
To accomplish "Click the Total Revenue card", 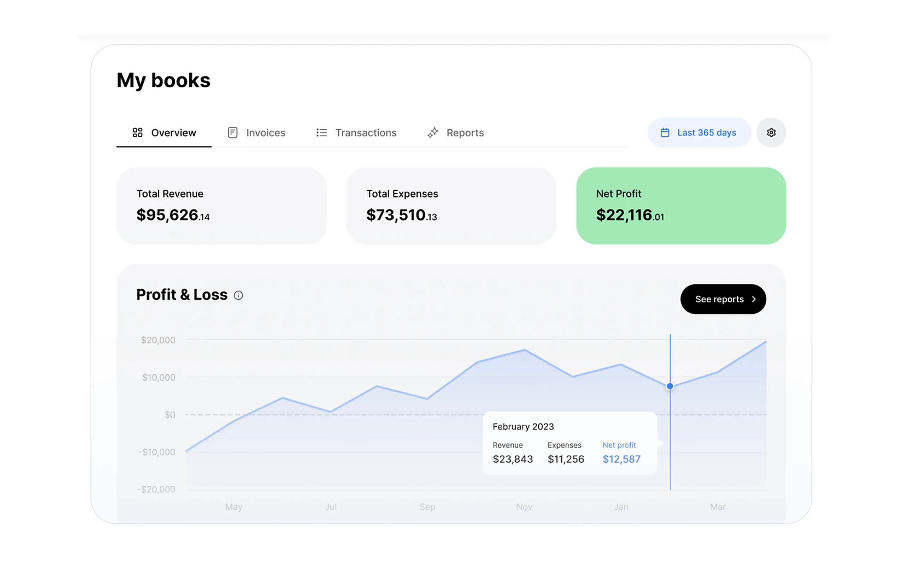I will [x=221, y=206].
